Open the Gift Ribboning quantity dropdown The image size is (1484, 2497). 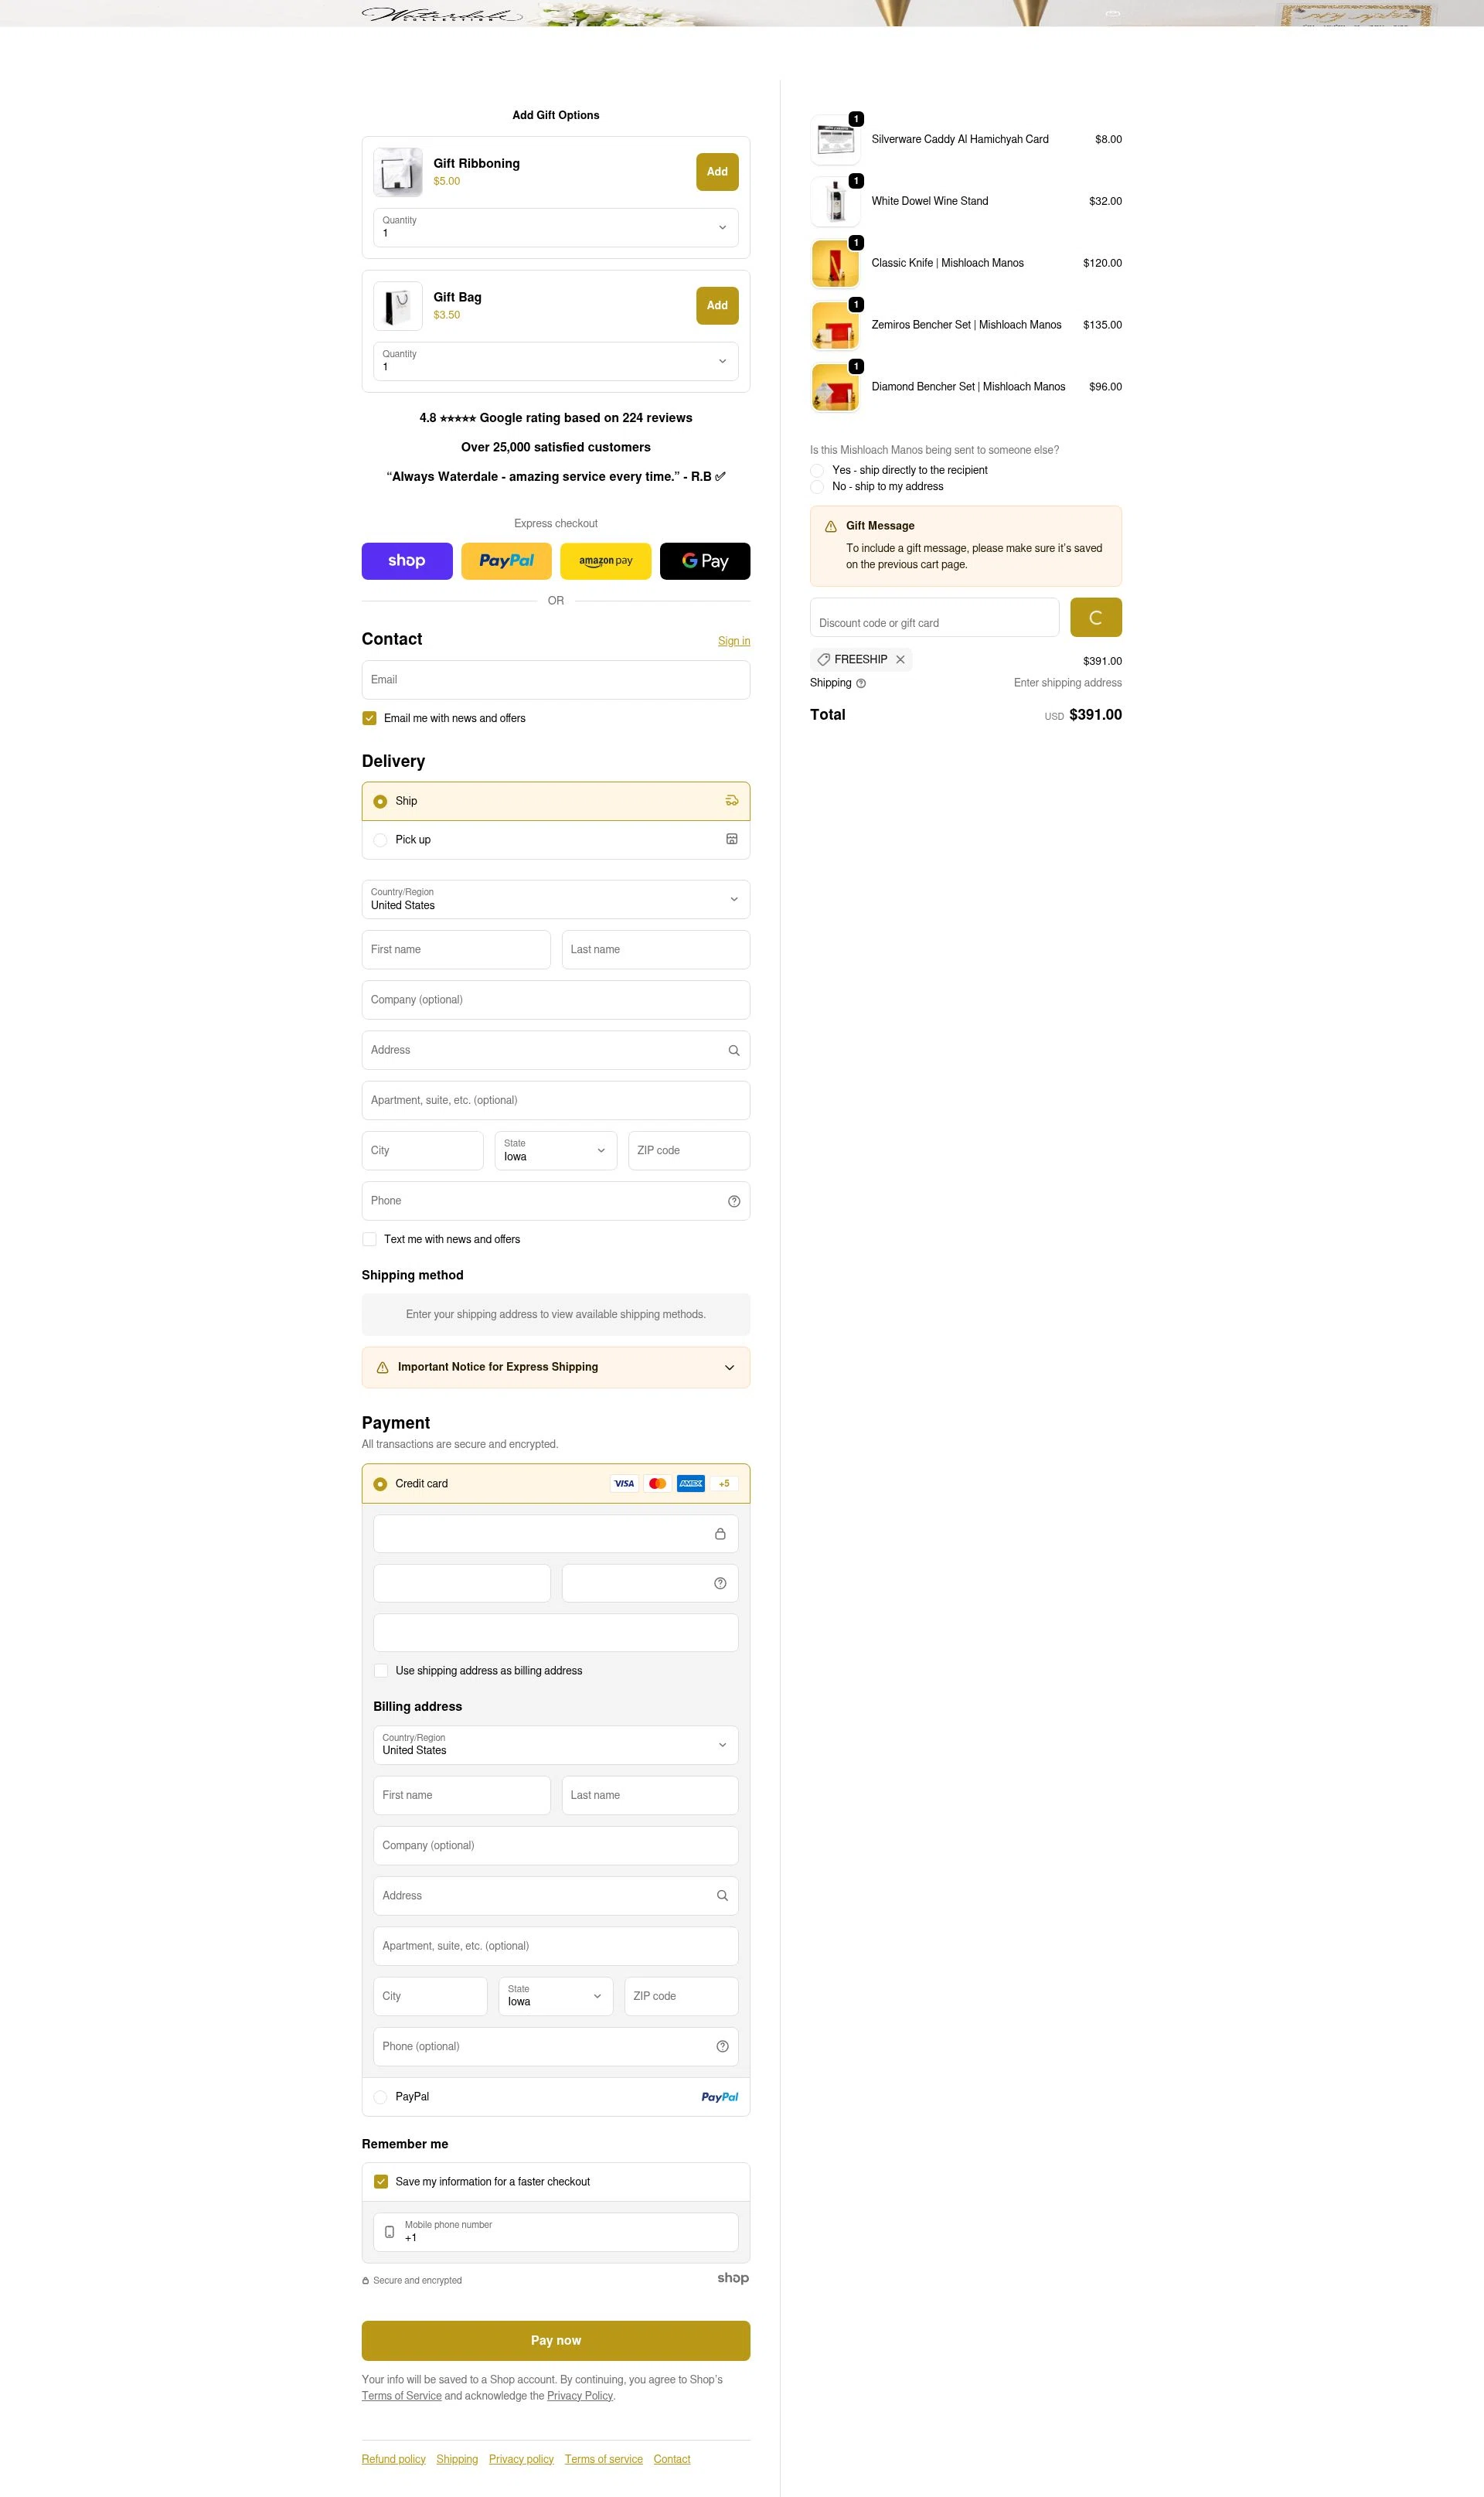(555, 227)
